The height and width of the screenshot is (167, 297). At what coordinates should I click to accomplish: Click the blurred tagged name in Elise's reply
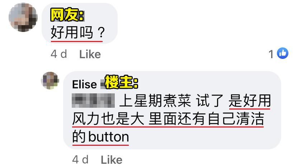click(93, 101)
